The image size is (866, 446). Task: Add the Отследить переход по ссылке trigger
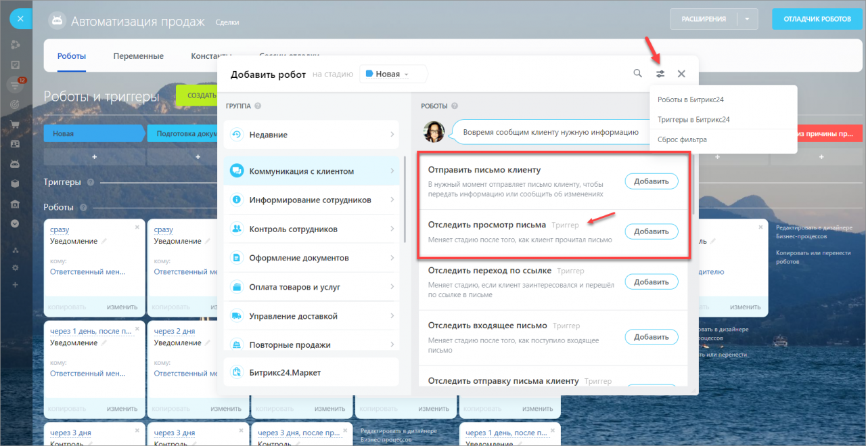point(651,282)
